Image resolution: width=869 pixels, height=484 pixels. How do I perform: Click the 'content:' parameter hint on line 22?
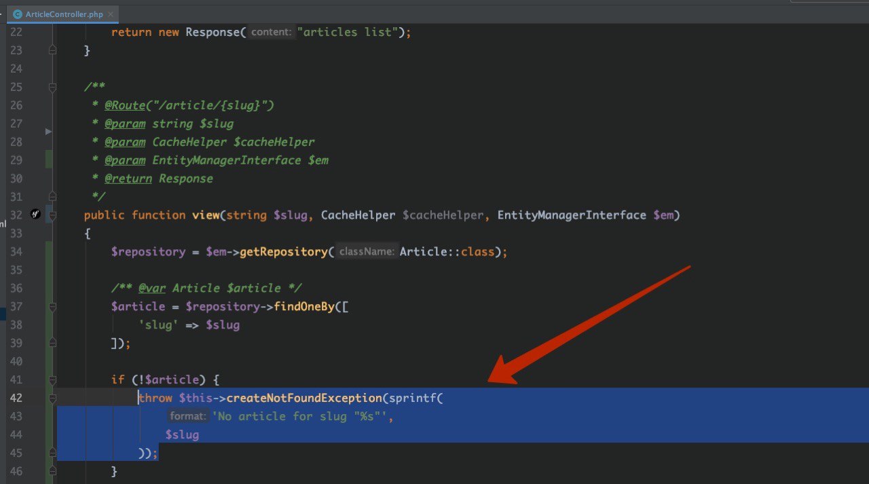click(x=271, y=32)
